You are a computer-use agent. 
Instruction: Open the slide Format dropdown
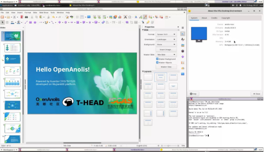166,34
